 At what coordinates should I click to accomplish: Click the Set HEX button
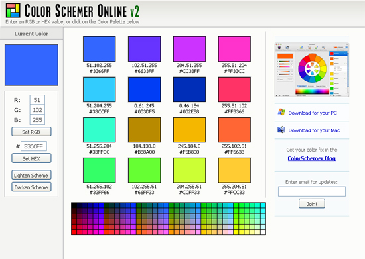coord(31,158)
